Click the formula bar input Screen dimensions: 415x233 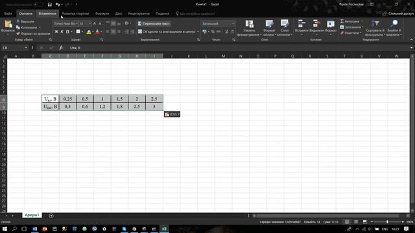click(x=238, y=48)
